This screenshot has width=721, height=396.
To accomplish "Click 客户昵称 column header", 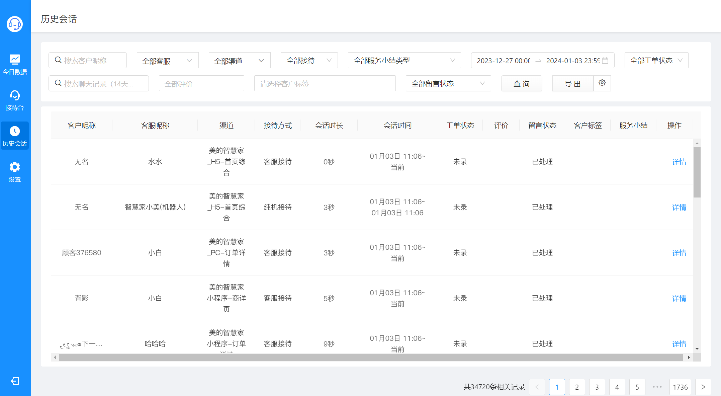I will pos(82,126).
